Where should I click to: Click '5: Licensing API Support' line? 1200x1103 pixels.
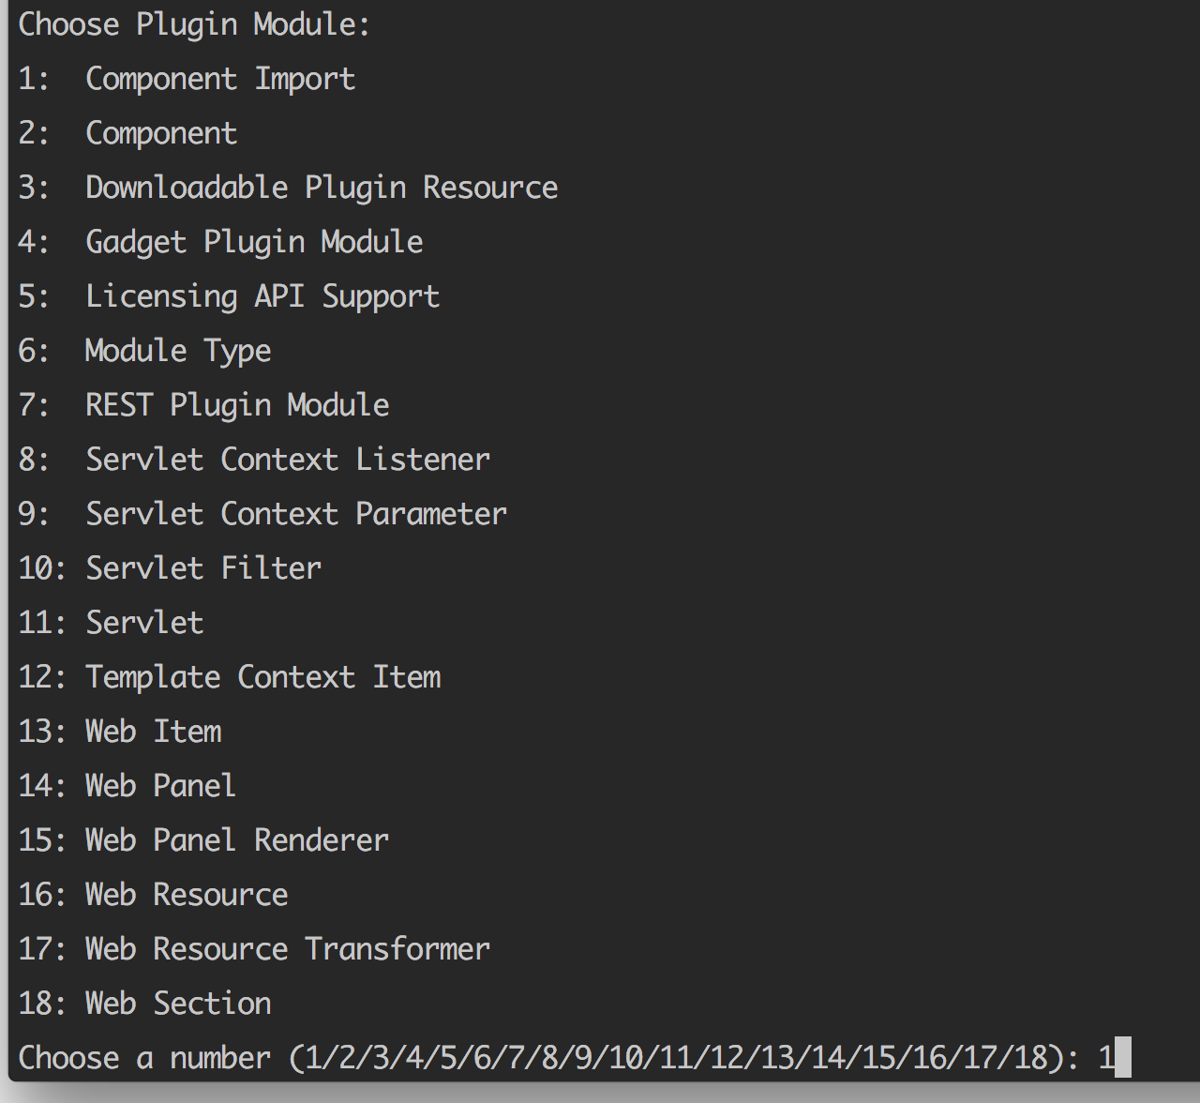[229, 296]
